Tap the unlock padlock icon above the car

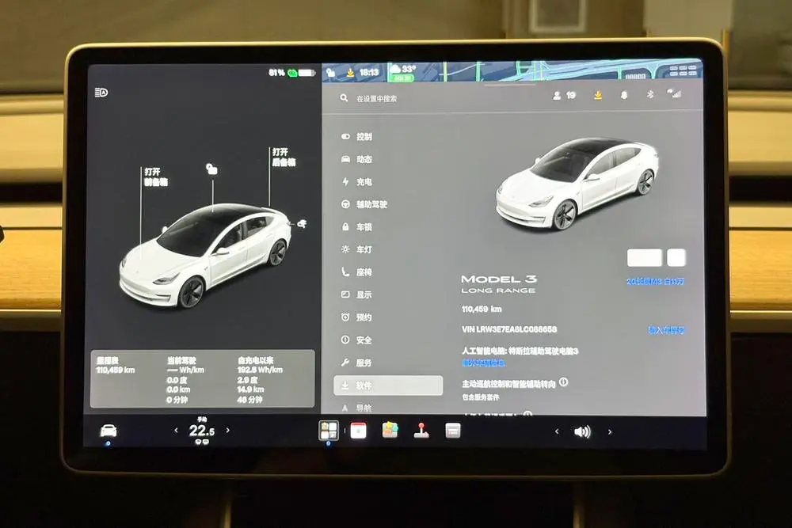pos(211,169)
